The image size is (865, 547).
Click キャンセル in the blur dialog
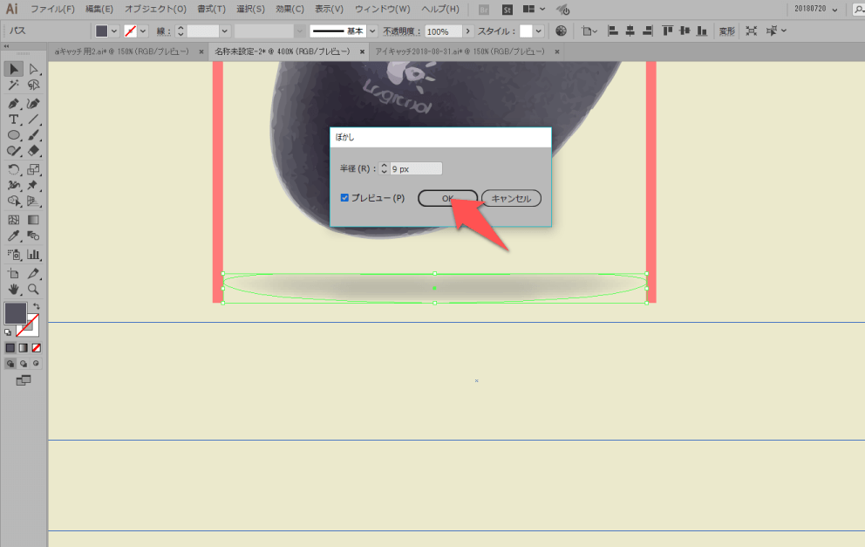(511, 198)
